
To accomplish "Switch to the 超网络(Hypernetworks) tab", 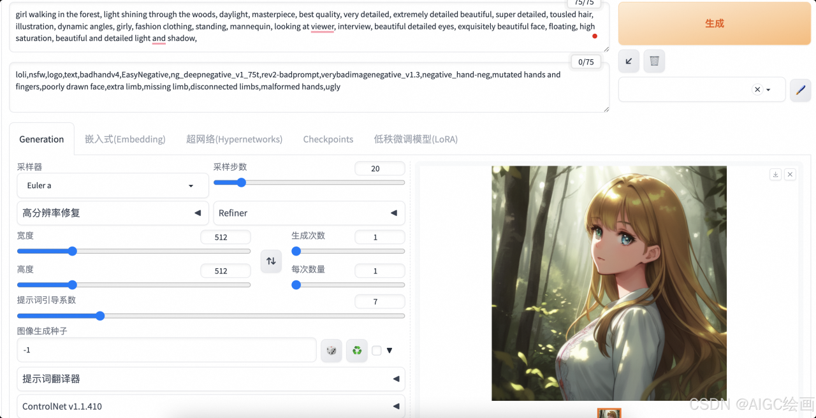I will [234, 139].
